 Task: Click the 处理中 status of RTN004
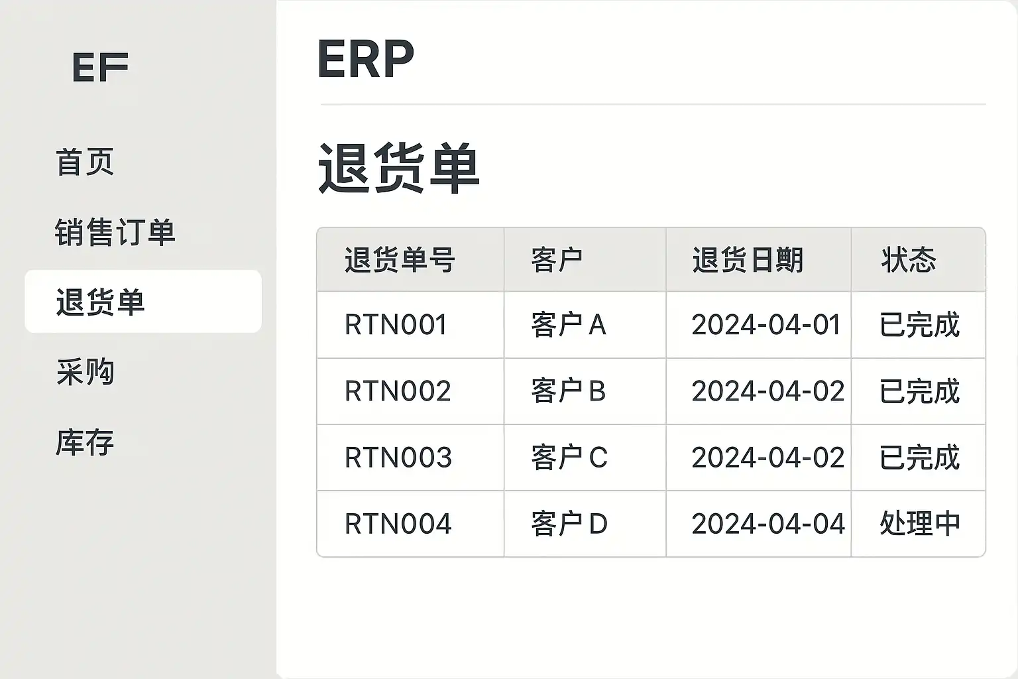pos(919,524)
